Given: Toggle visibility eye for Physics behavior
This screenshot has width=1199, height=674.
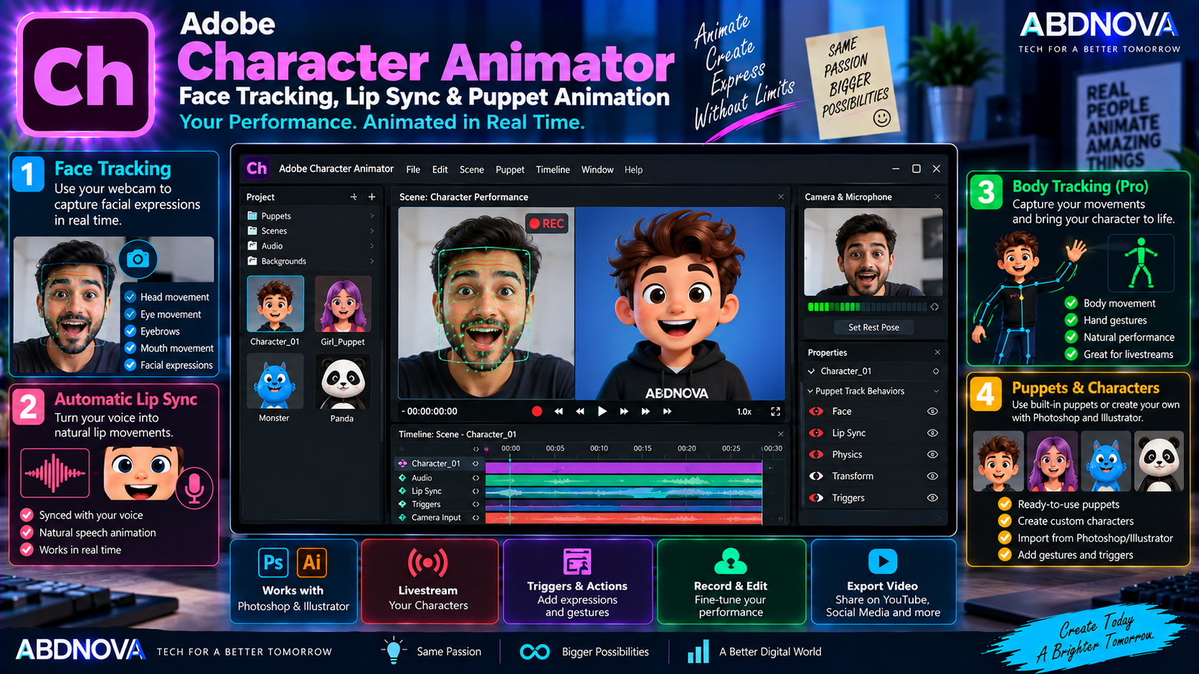Looking at the screenshot, I should tap(932, 454).
